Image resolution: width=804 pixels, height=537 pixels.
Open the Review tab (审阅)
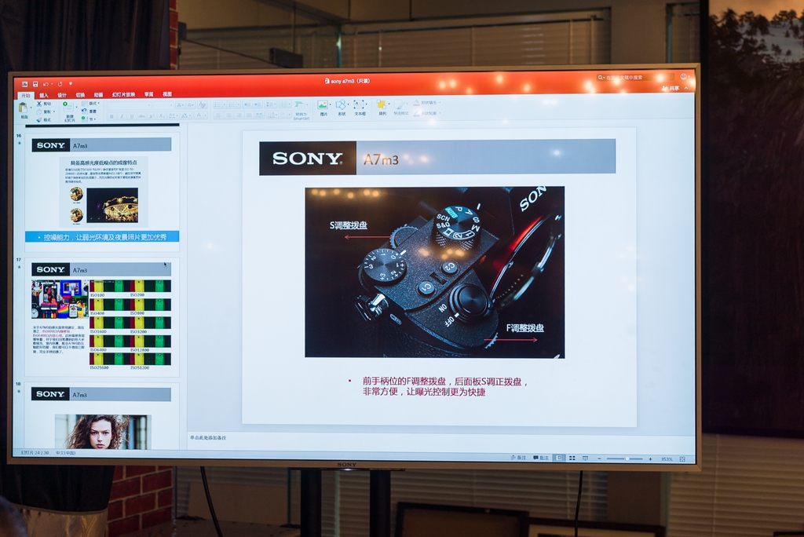(148, 94)
